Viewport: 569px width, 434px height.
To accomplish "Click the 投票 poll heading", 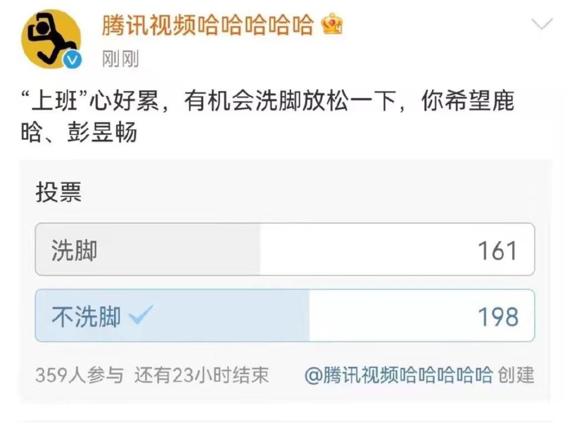I will tap(58, 193).
